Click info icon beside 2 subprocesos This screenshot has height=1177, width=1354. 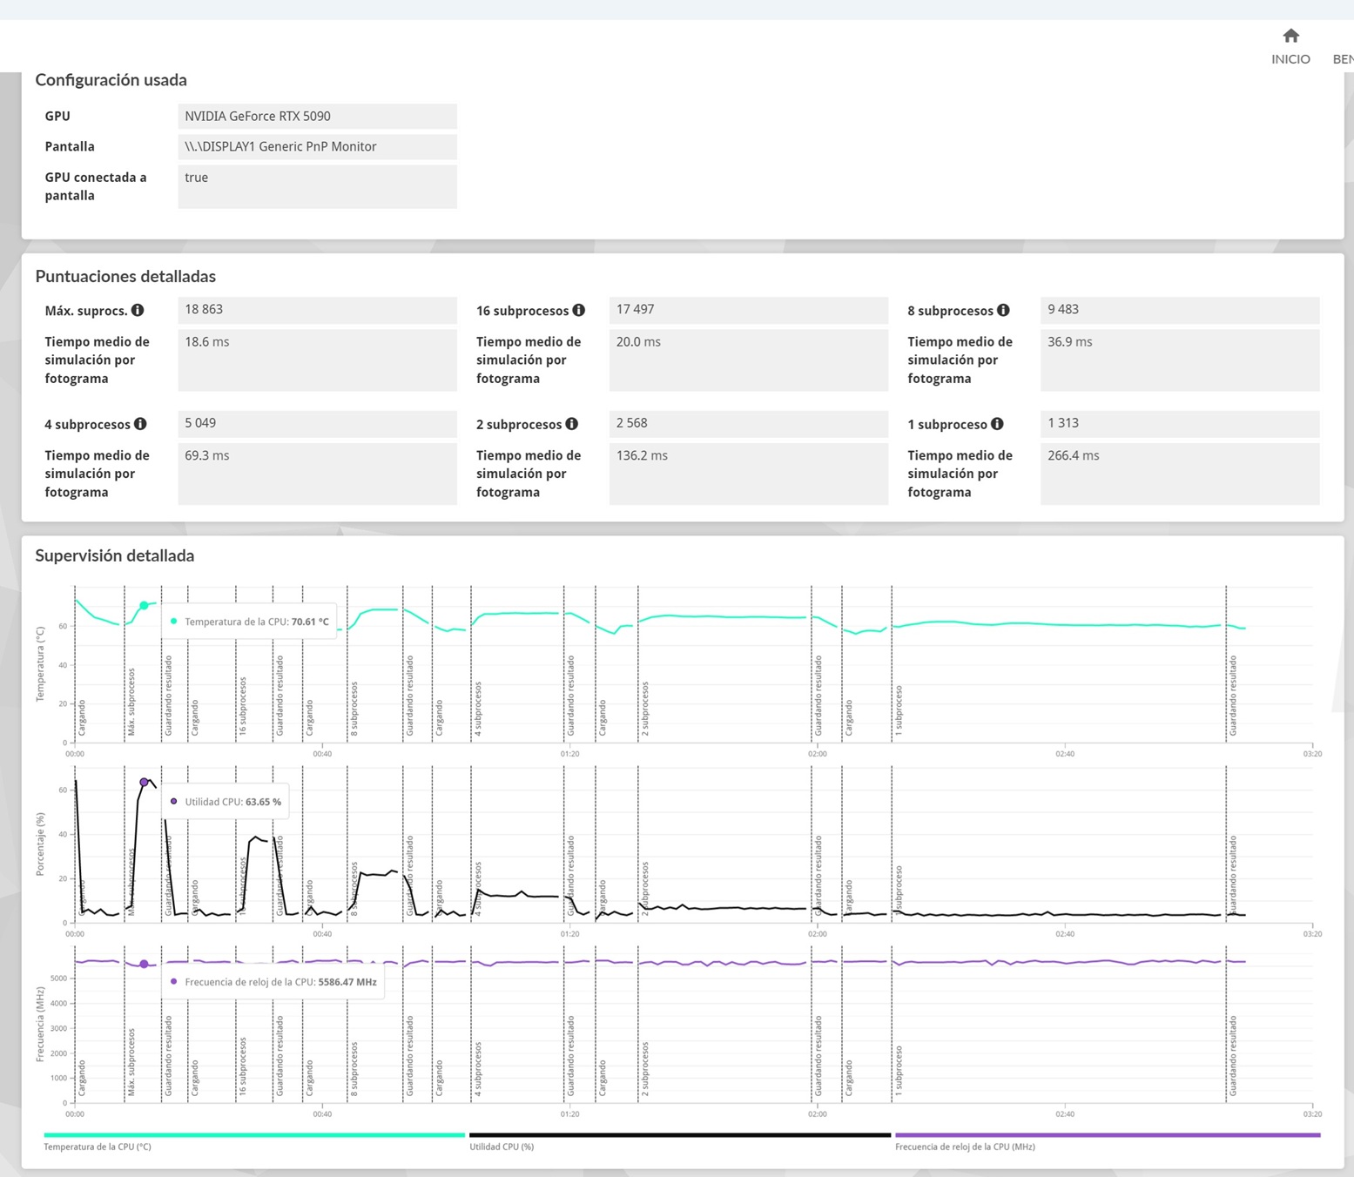572,424
